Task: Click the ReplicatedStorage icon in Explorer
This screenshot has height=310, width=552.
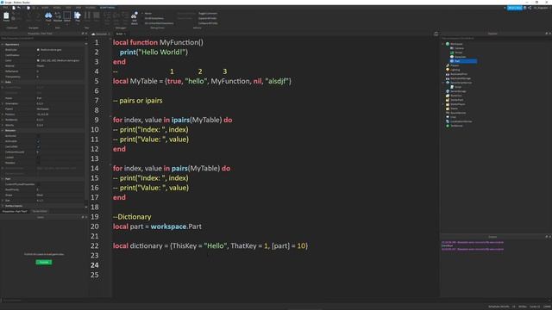Action: pyautogui.click(x=448, y=78)
